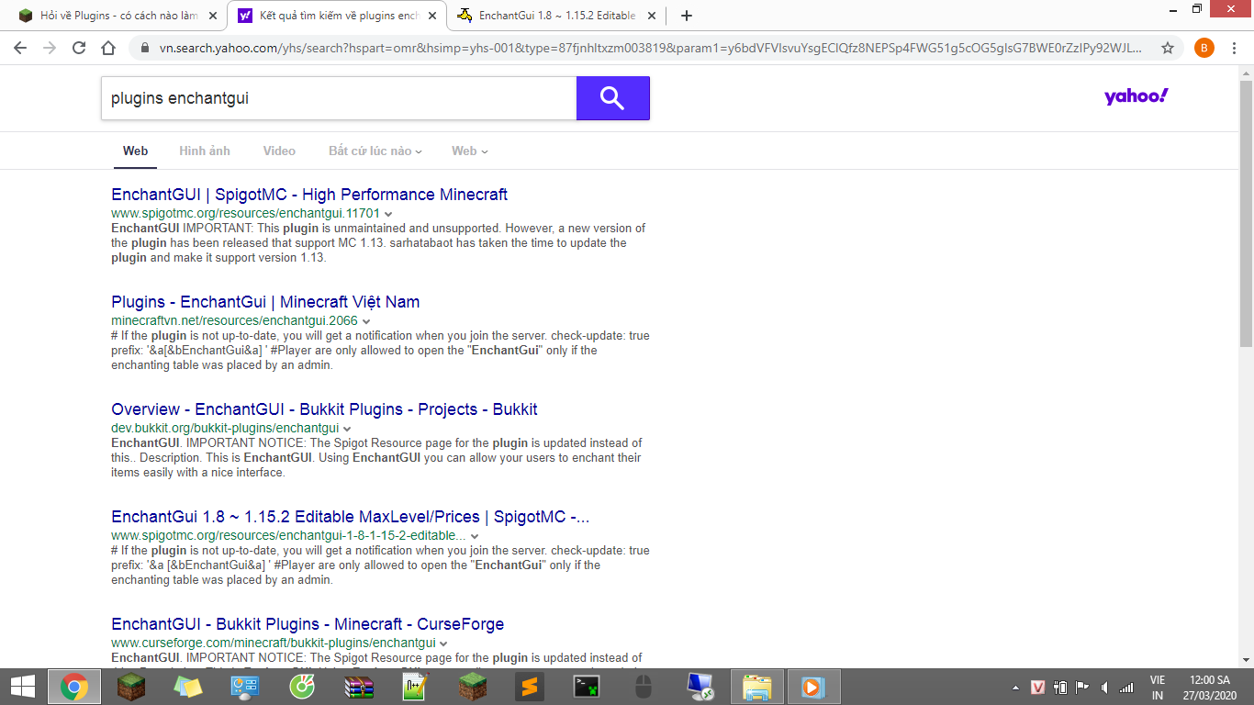Viewport: 1254px width, 705px height.
Task: Click the www.spigotmc.org/resources/enchantgui.11701 URL
Action: tap(245, 214)
